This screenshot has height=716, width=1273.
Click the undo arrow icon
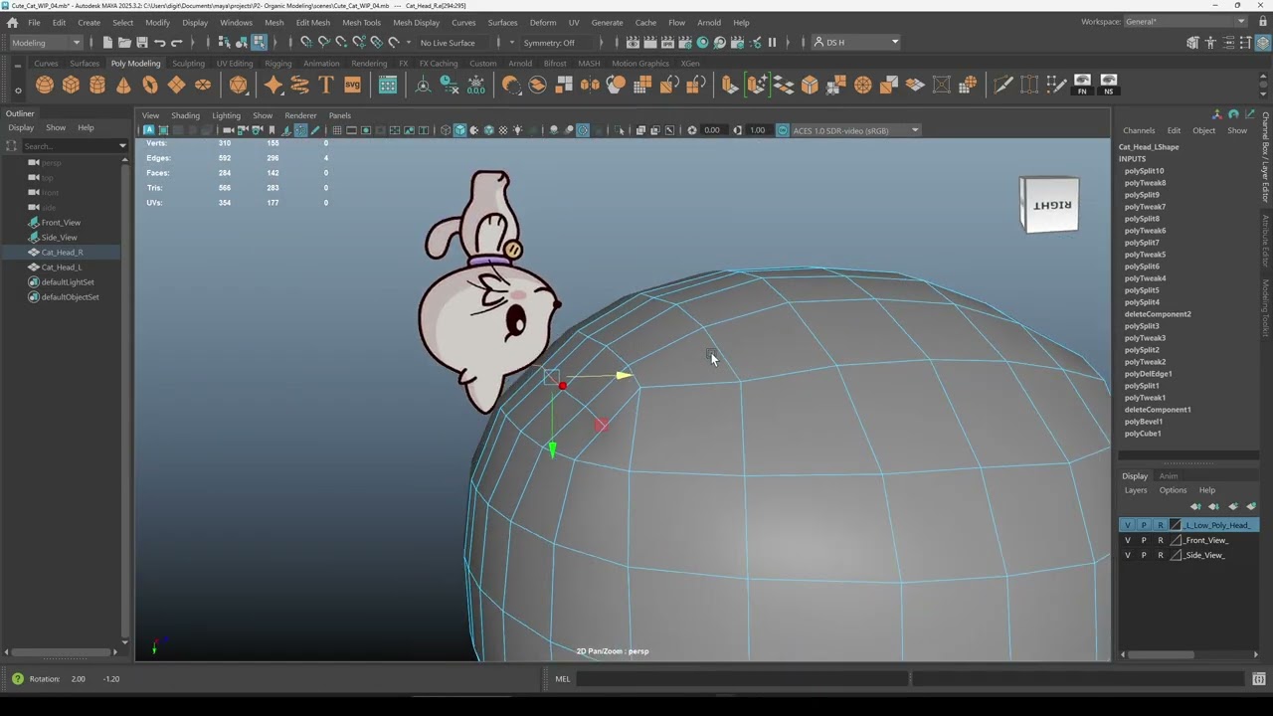[x=160, y=42]
